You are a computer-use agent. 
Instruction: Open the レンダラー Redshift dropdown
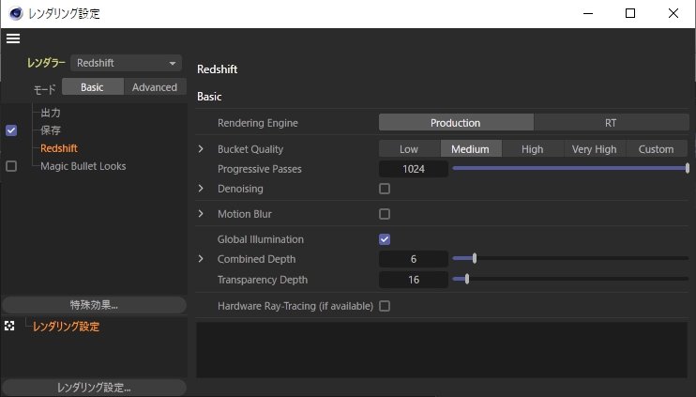[x=126, y=63]
